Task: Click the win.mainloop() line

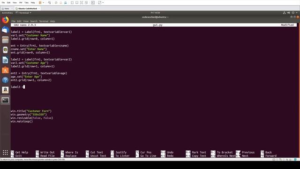Action: (x=22, y=122)
